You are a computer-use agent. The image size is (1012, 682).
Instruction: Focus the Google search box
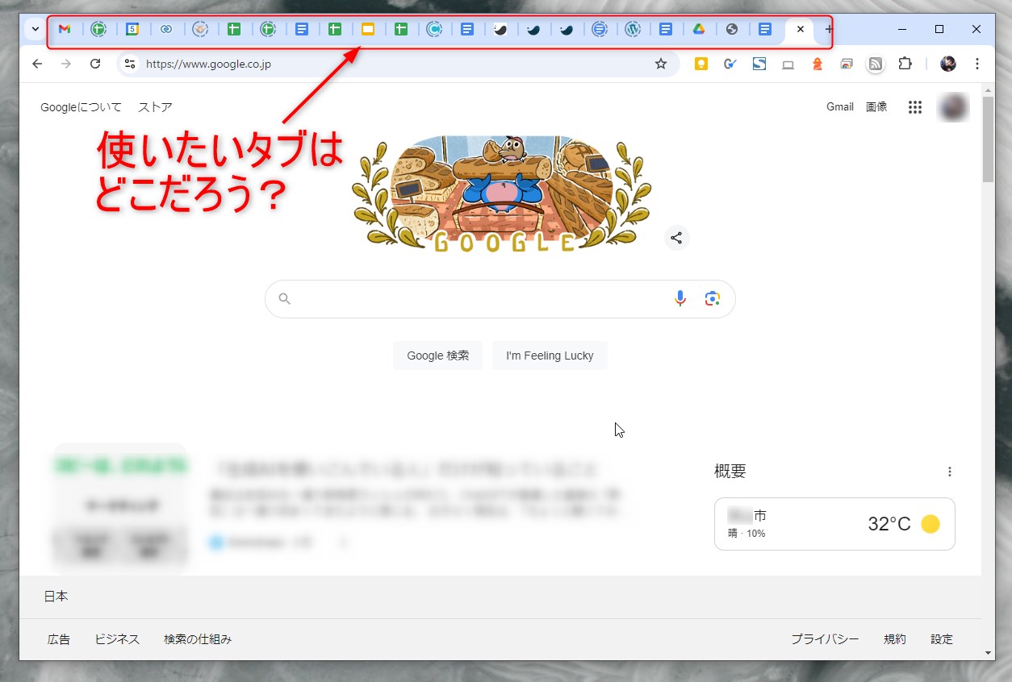500,299
